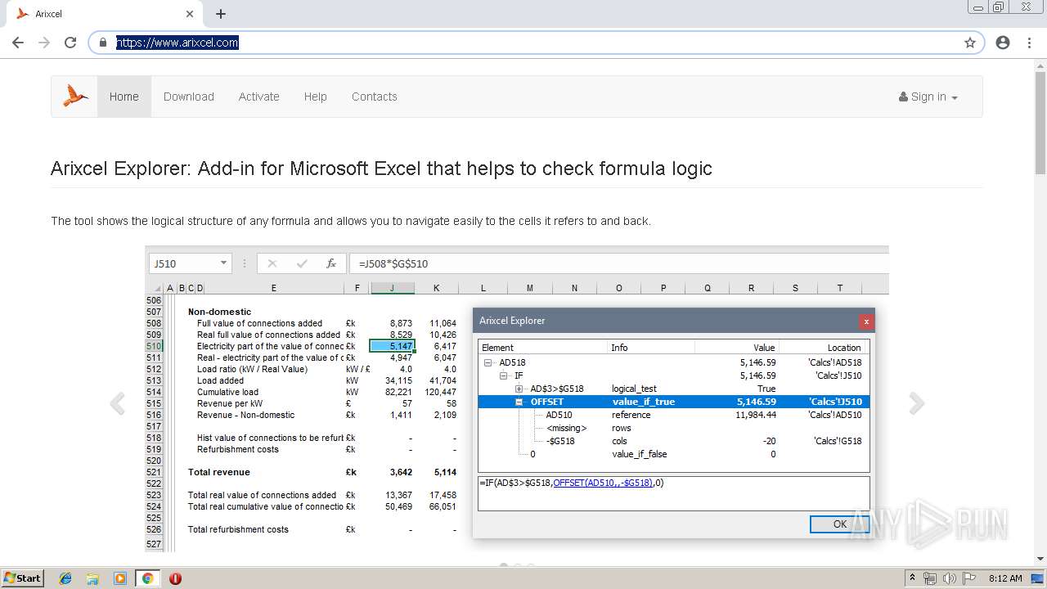Open a new browser tab
The image size is (1047, 589).
[221, 14]
